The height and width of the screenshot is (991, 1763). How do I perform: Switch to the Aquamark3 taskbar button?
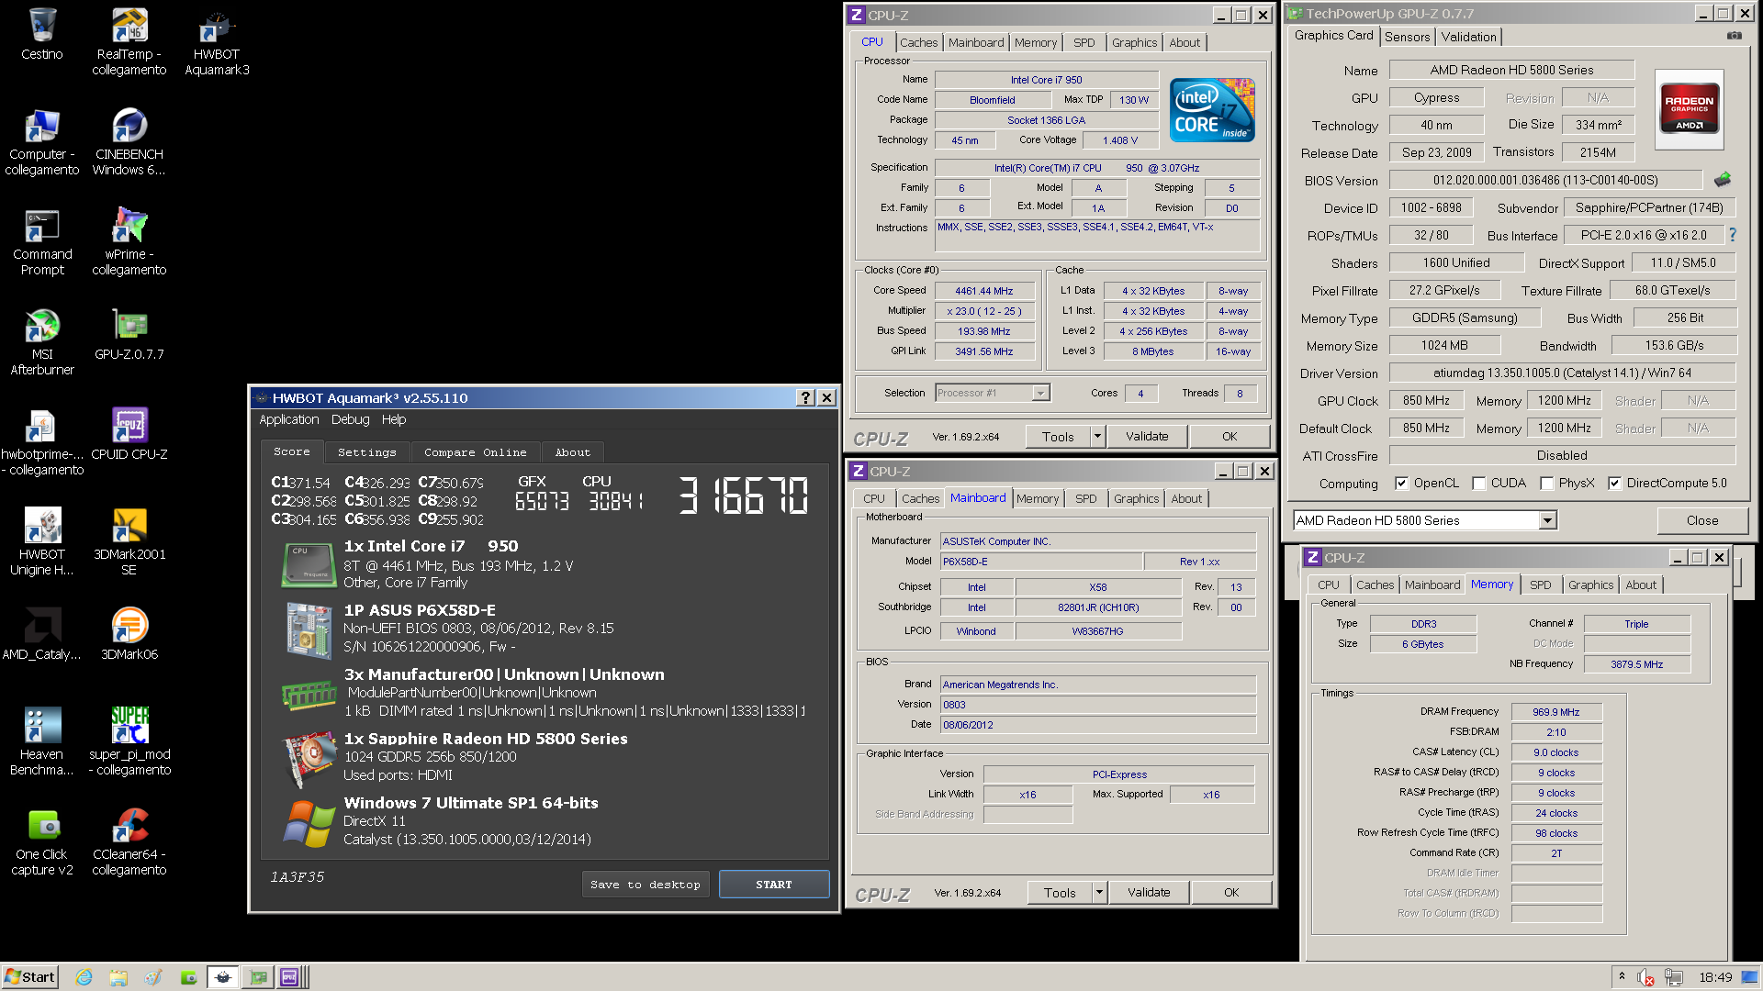(223, 977)
